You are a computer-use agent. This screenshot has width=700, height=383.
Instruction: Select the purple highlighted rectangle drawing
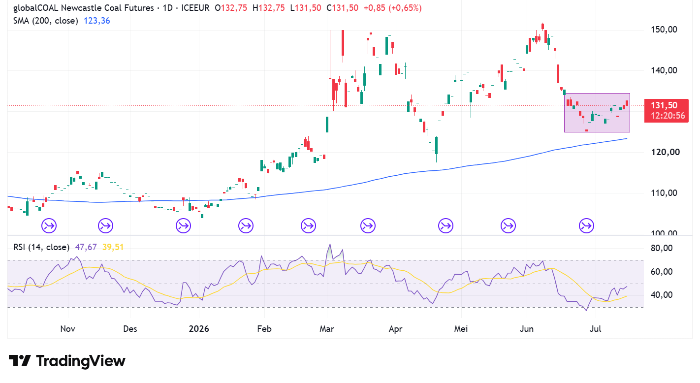coord(597,113)
